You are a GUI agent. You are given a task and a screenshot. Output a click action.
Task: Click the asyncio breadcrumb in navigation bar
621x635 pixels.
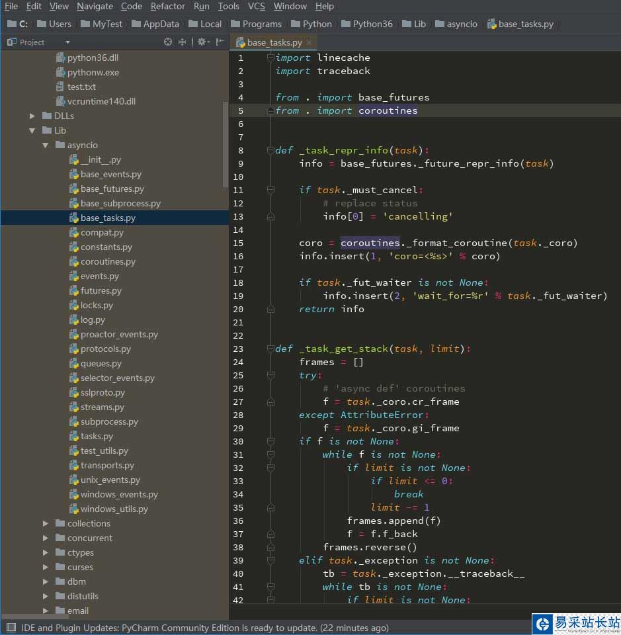point(462,24)
